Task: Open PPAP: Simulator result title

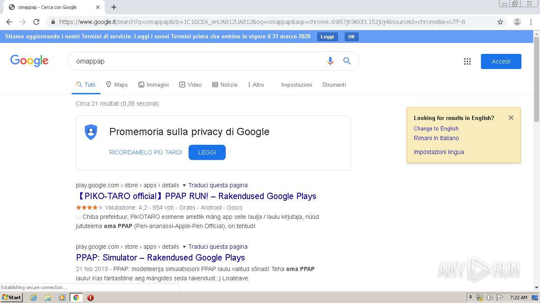Action: pyautogui.click(x=160, y=258)
